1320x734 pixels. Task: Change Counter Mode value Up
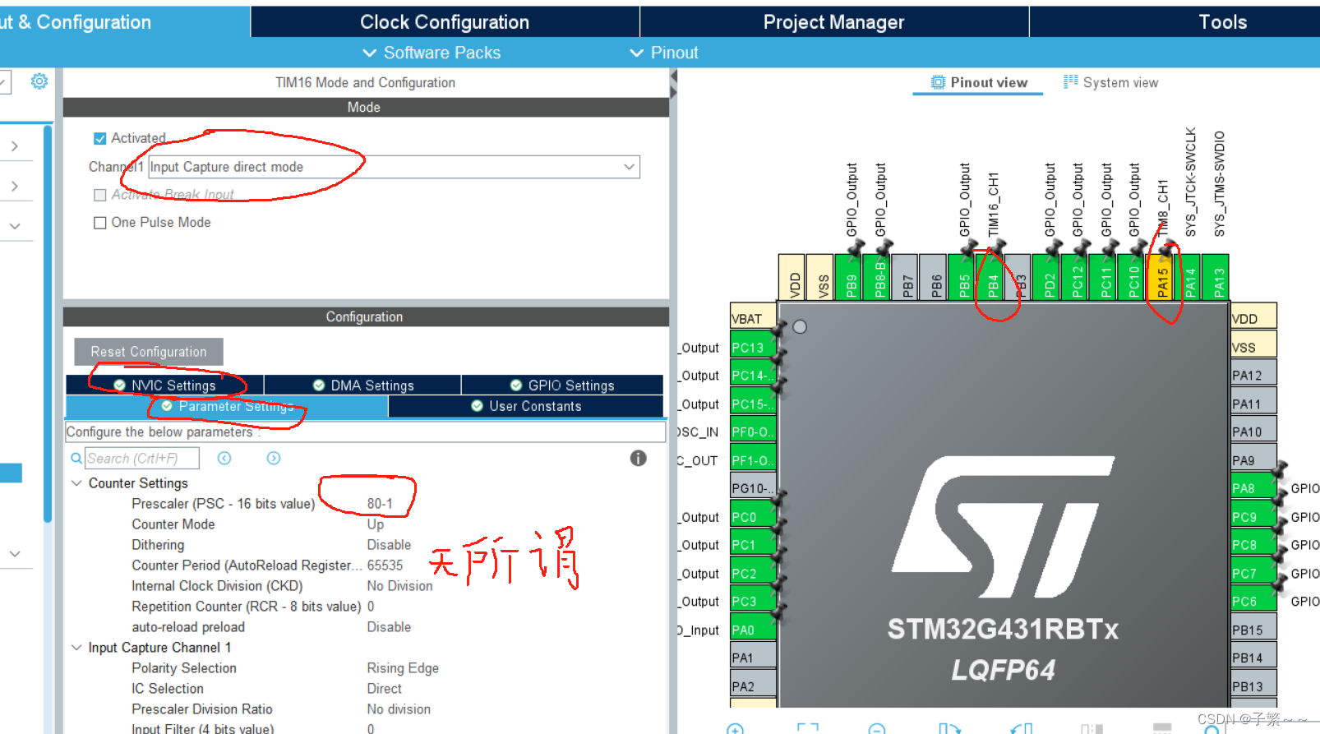[x=376, y=524]
